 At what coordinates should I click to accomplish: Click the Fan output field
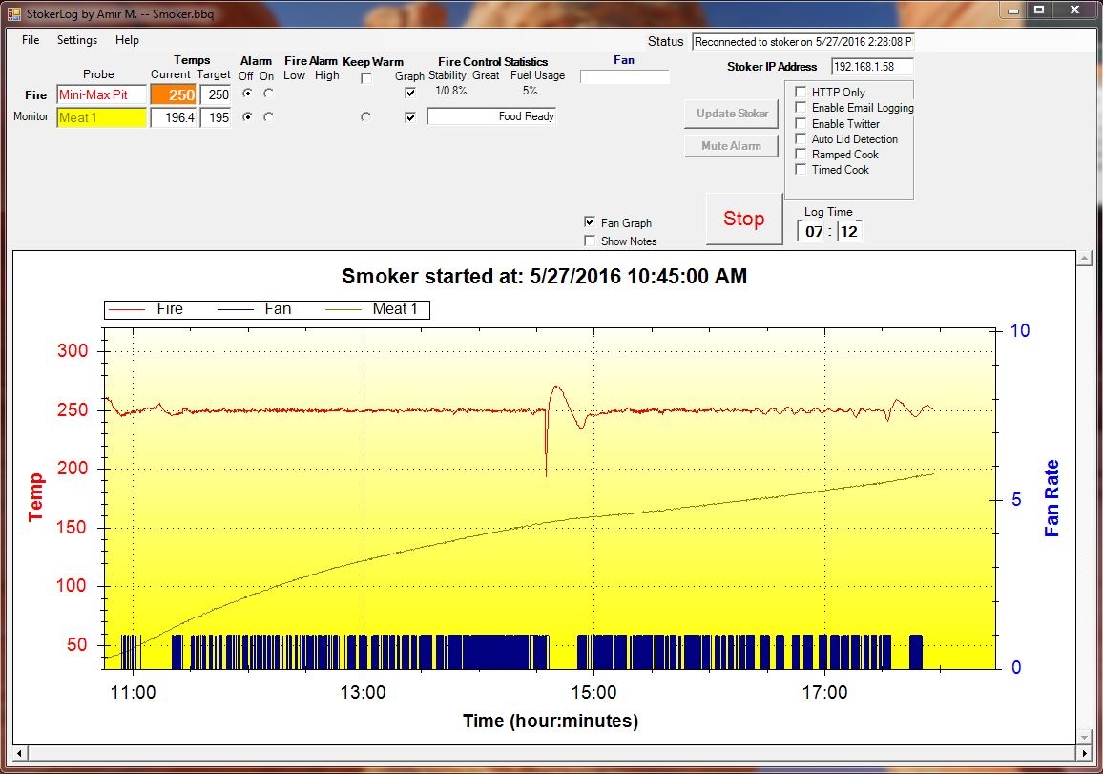(x=625, y=76)
